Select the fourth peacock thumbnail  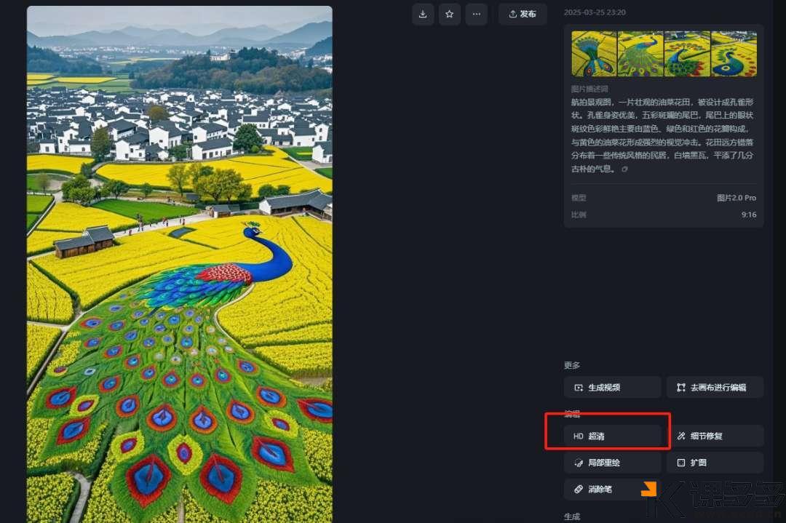click(734, 54)
